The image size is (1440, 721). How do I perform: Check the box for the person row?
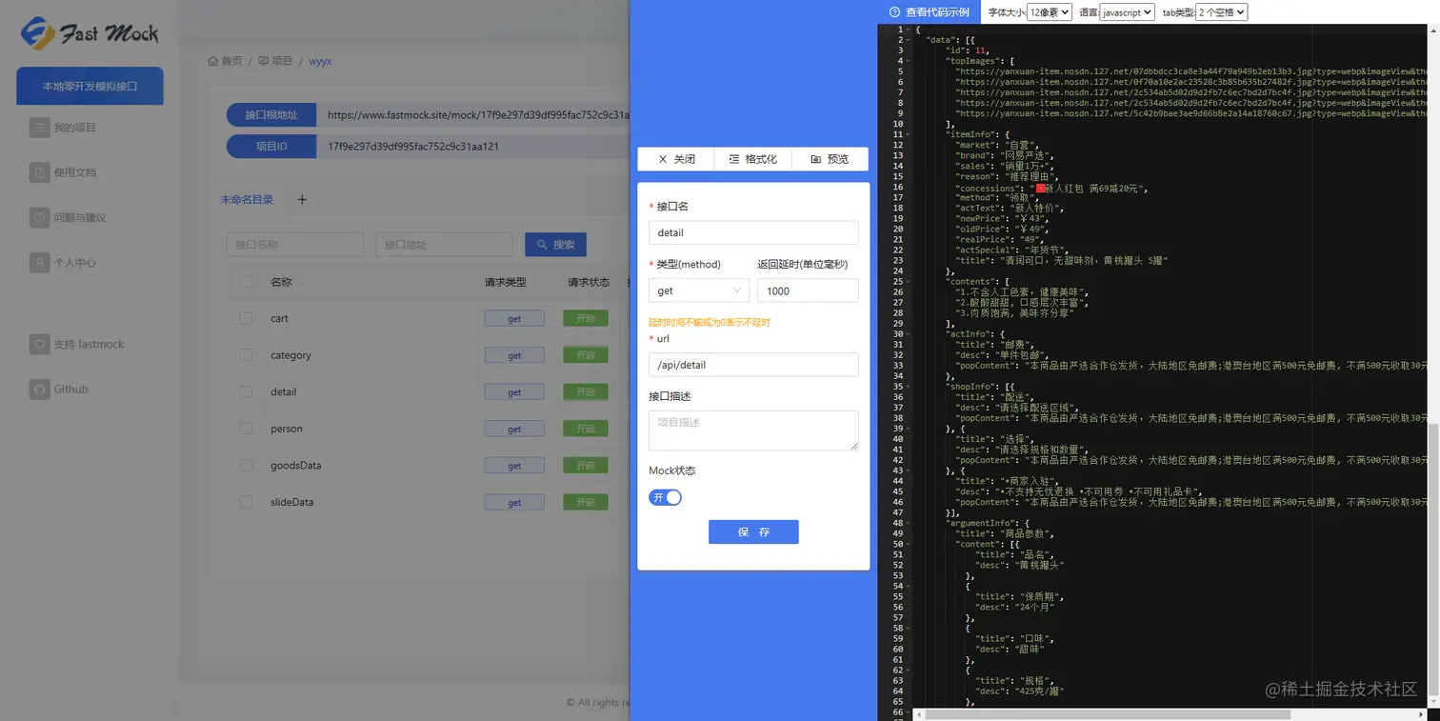(246, 429)
